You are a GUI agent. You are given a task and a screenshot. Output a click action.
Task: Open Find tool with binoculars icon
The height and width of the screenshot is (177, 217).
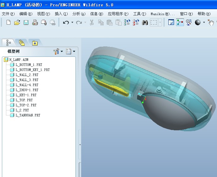145,22
